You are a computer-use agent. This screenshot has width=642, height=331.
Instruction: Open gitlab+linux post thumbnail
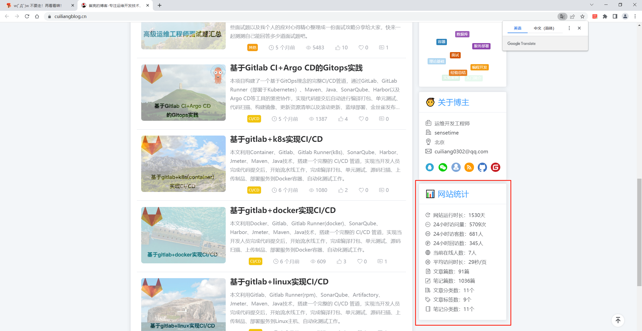[183, 304]
